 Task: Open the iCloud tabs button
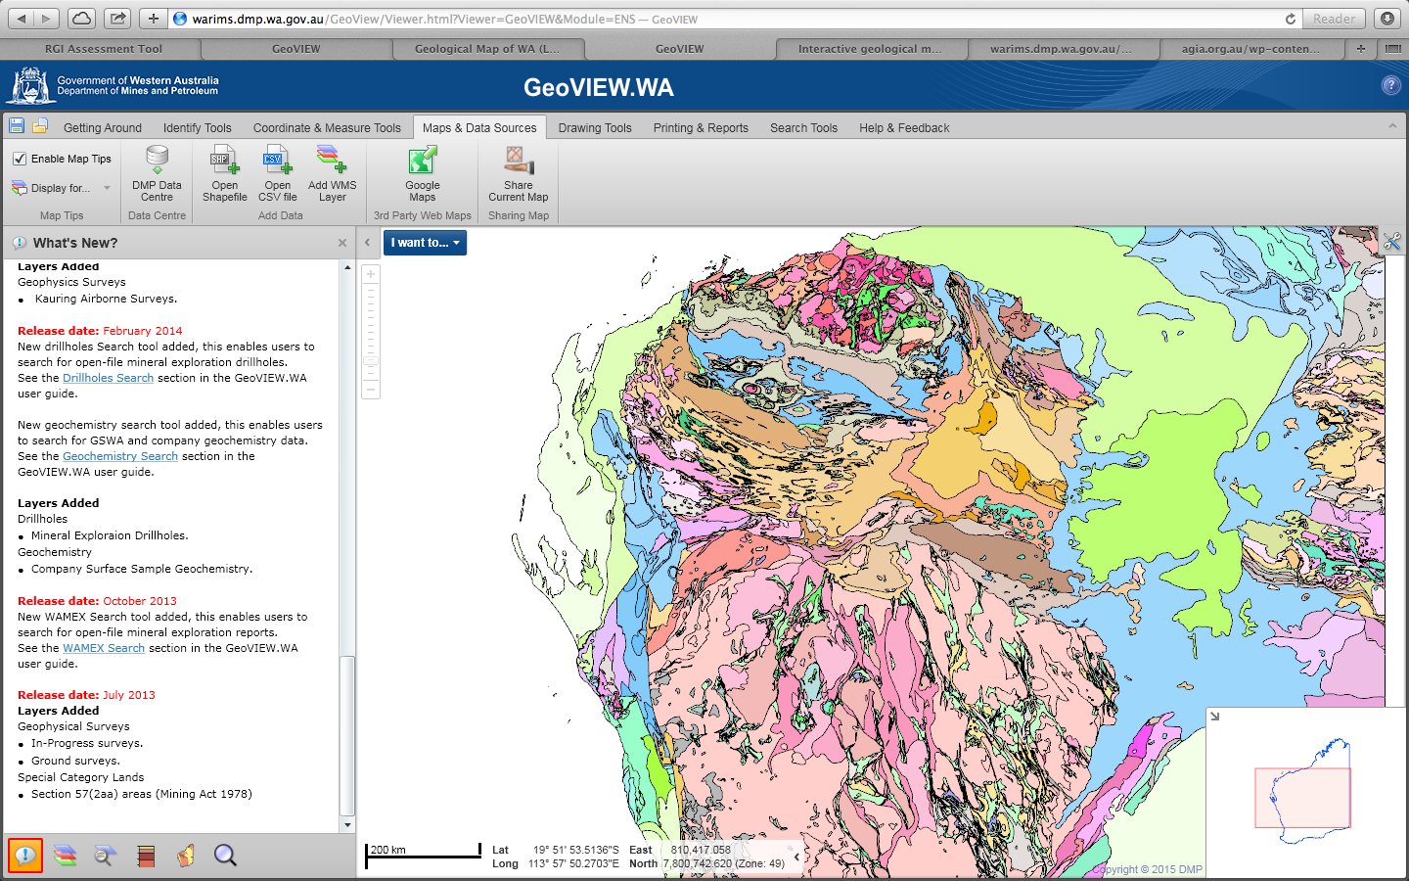[82, 19]
